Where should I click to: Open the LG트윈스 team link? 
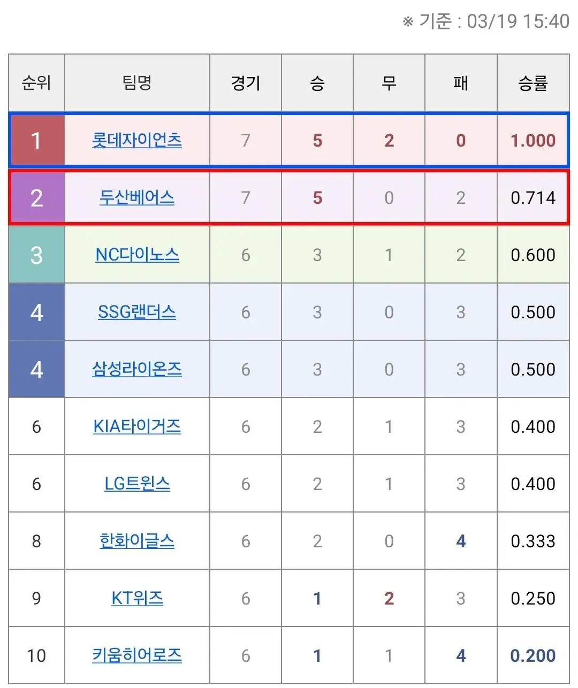136,484
